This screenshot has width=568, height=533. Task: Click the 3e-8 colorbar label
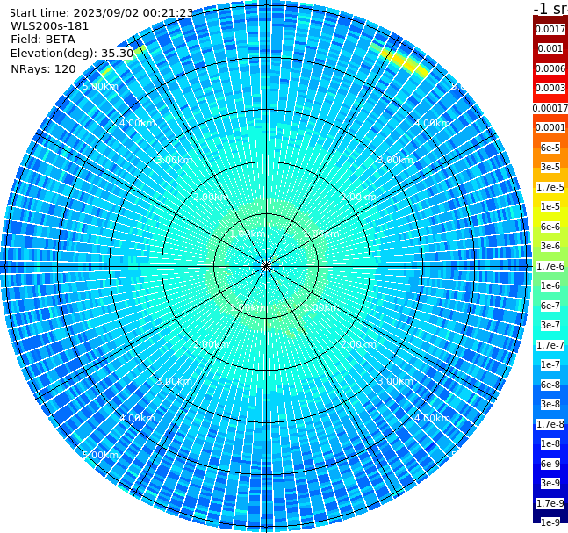coord(550,404)
